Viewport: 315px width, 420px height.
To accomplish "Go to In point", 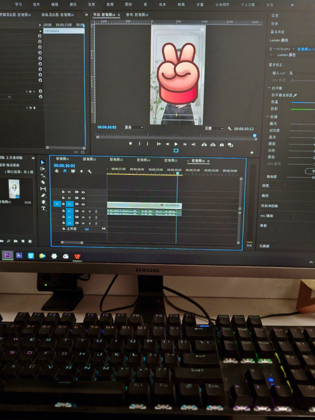I will [x=159, y=144].
